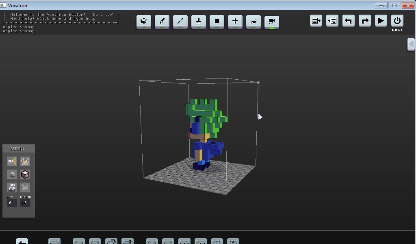Toggle the greyed-out cube view option

pos(12,174)
